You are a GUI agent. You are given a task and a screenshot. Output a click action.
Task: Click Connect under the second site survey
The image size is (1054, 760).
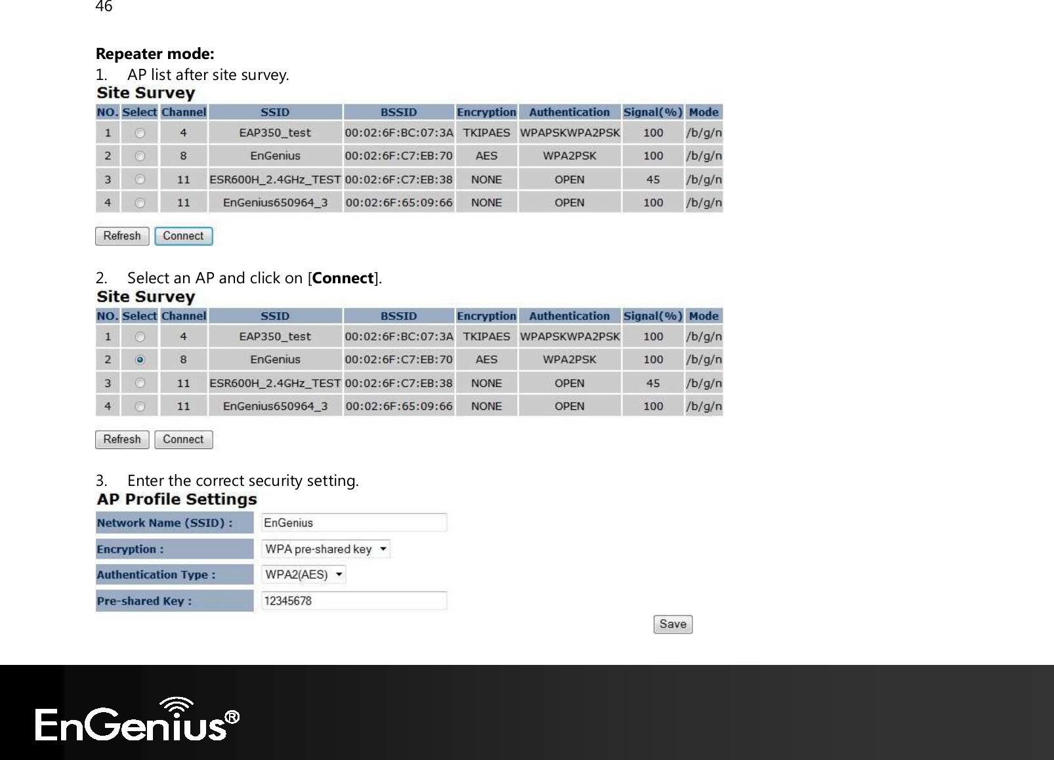click(184, 439)
